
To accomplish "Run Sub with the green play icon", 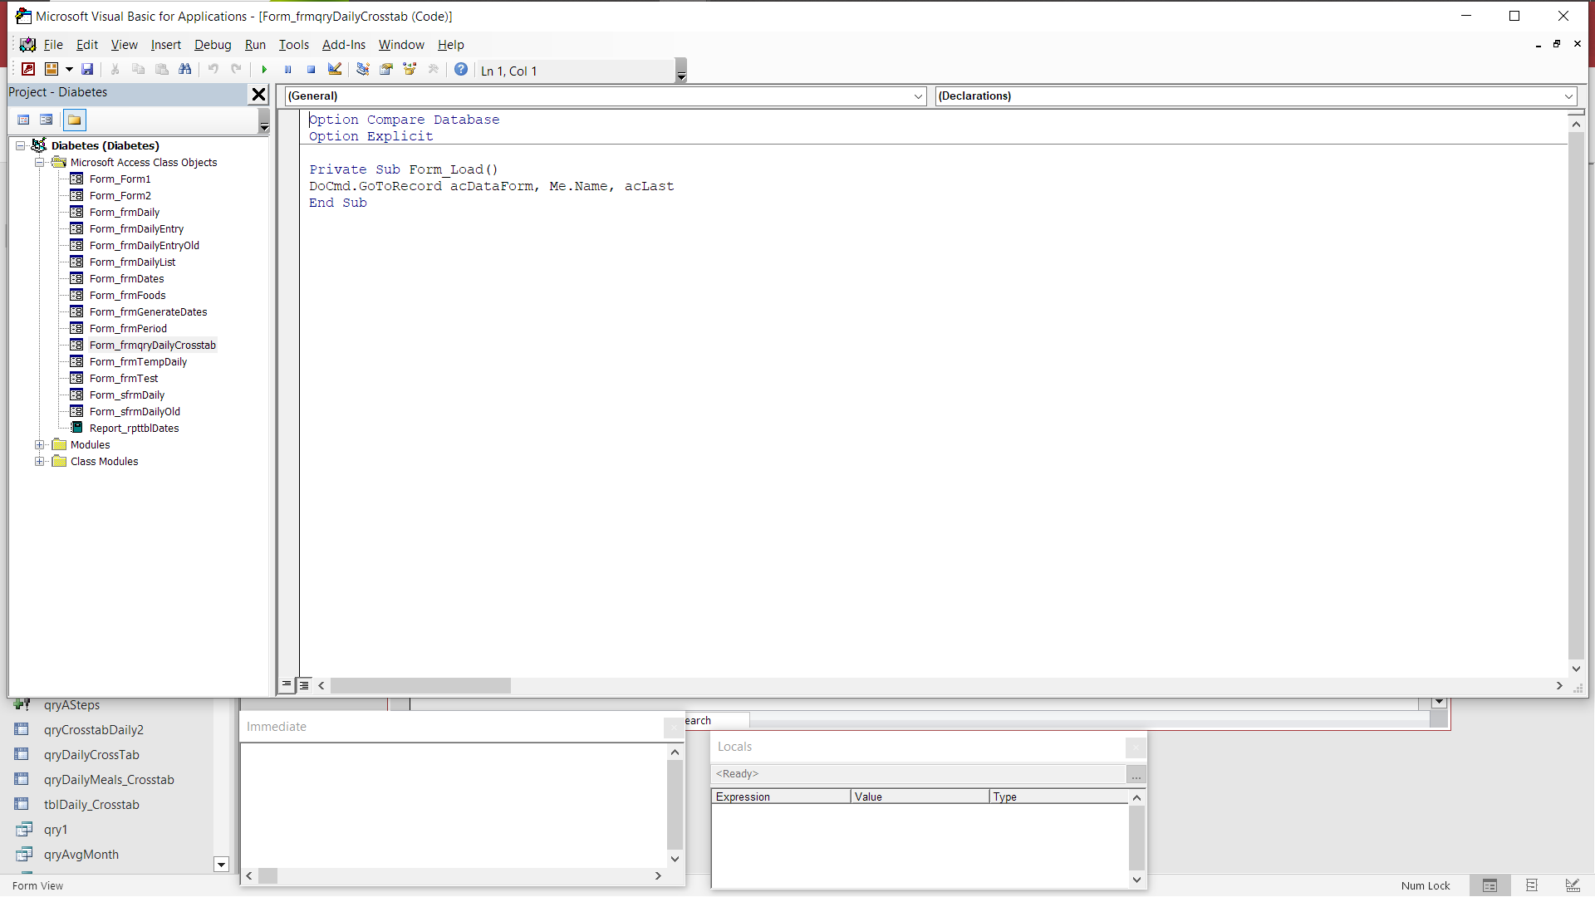I will click(x=264, y=70).
